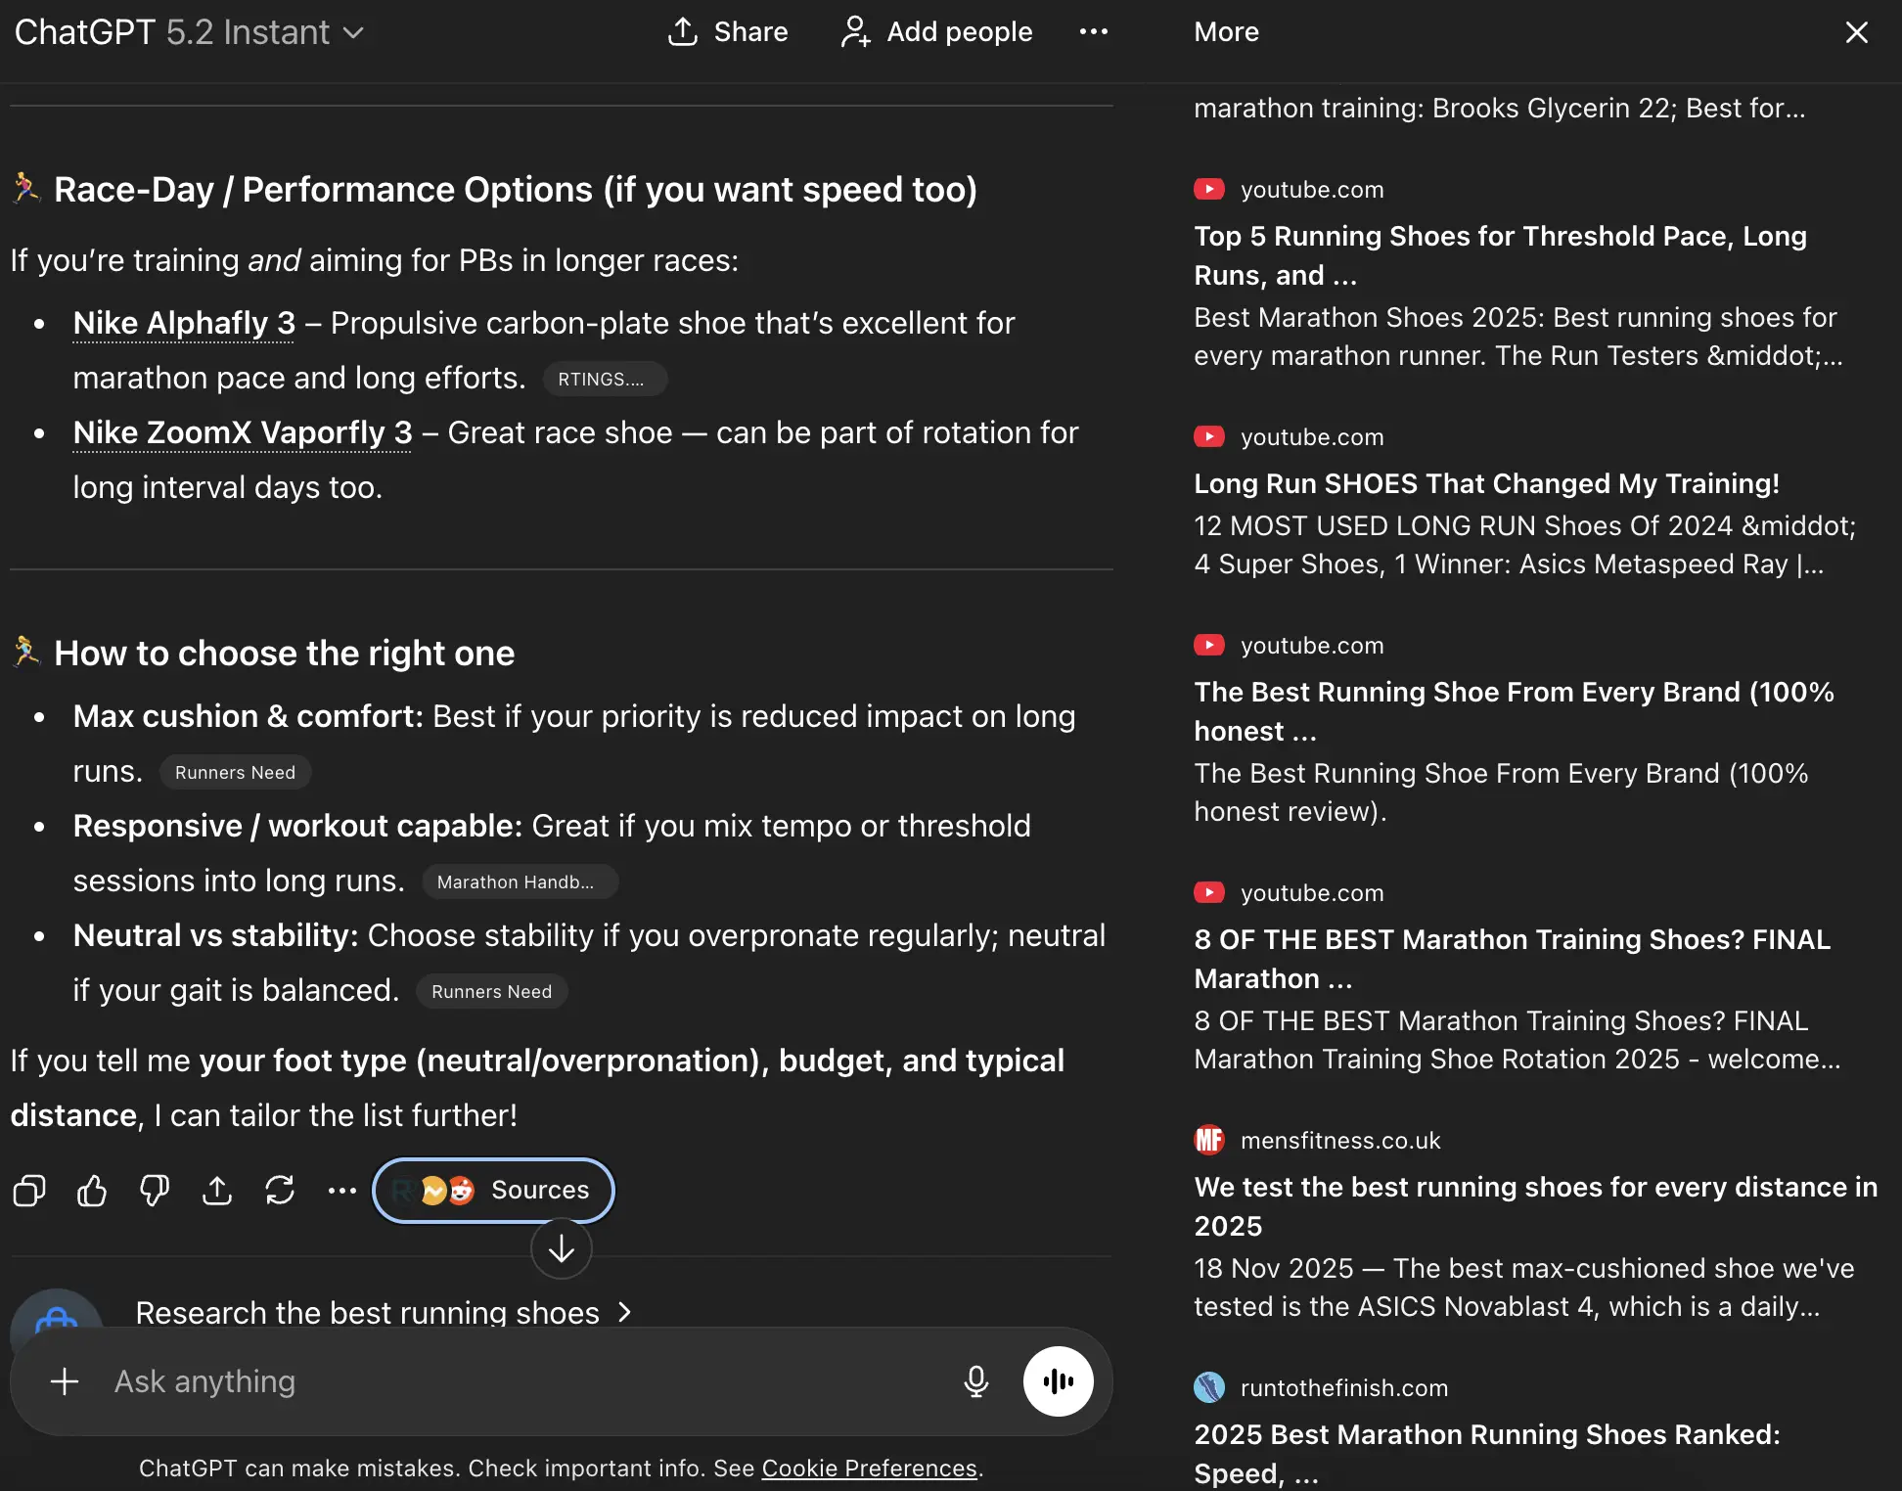Regenerate the response with refresh icon
Screen dimensions: 1902x1491
(x=280, y=1191)
